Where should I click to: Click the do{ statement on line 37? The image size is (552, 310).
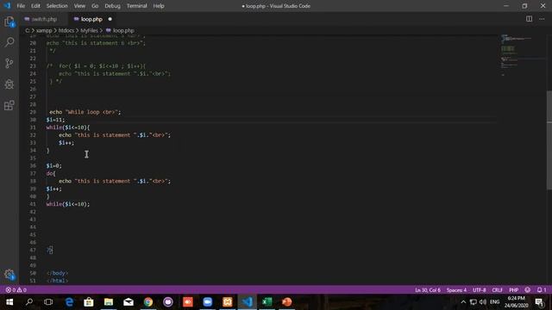pos(51,173)
